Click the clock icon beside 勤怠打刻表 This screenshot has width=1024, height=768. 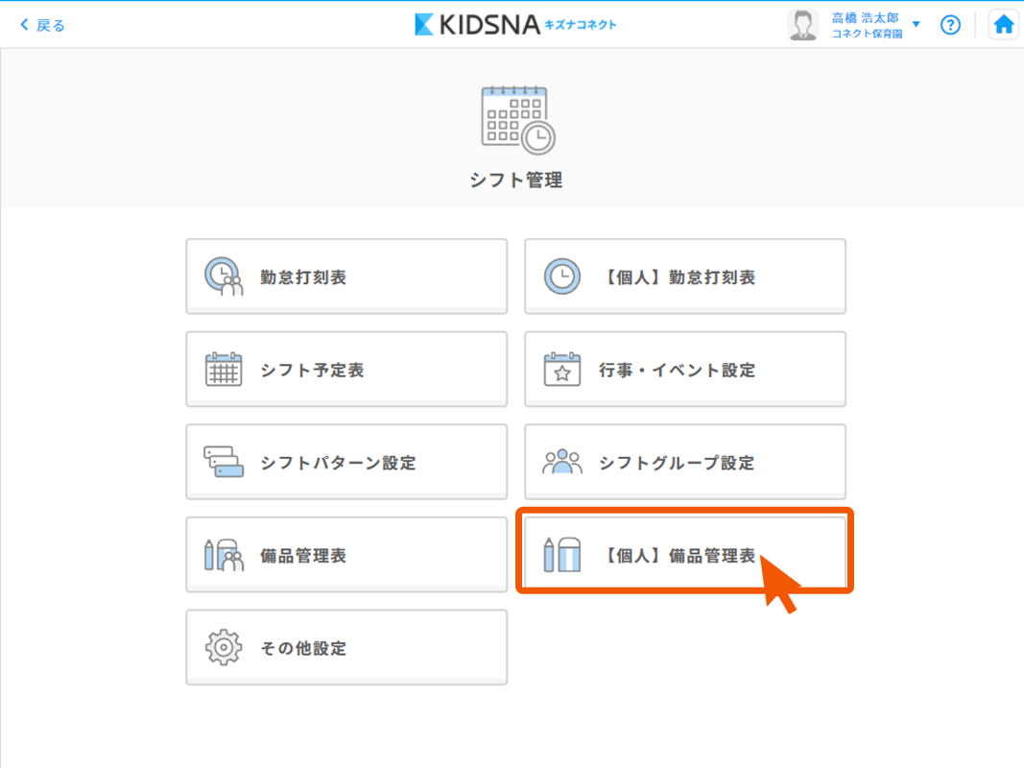click(x=224, y=277)
